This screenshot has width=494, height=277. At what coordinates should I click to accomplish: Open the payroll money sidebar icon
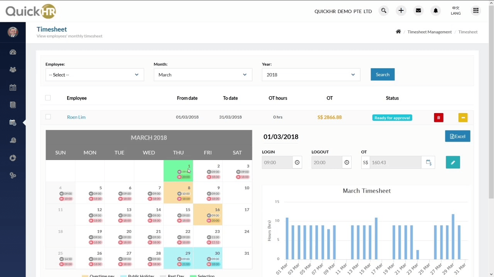tap(13, 140)
